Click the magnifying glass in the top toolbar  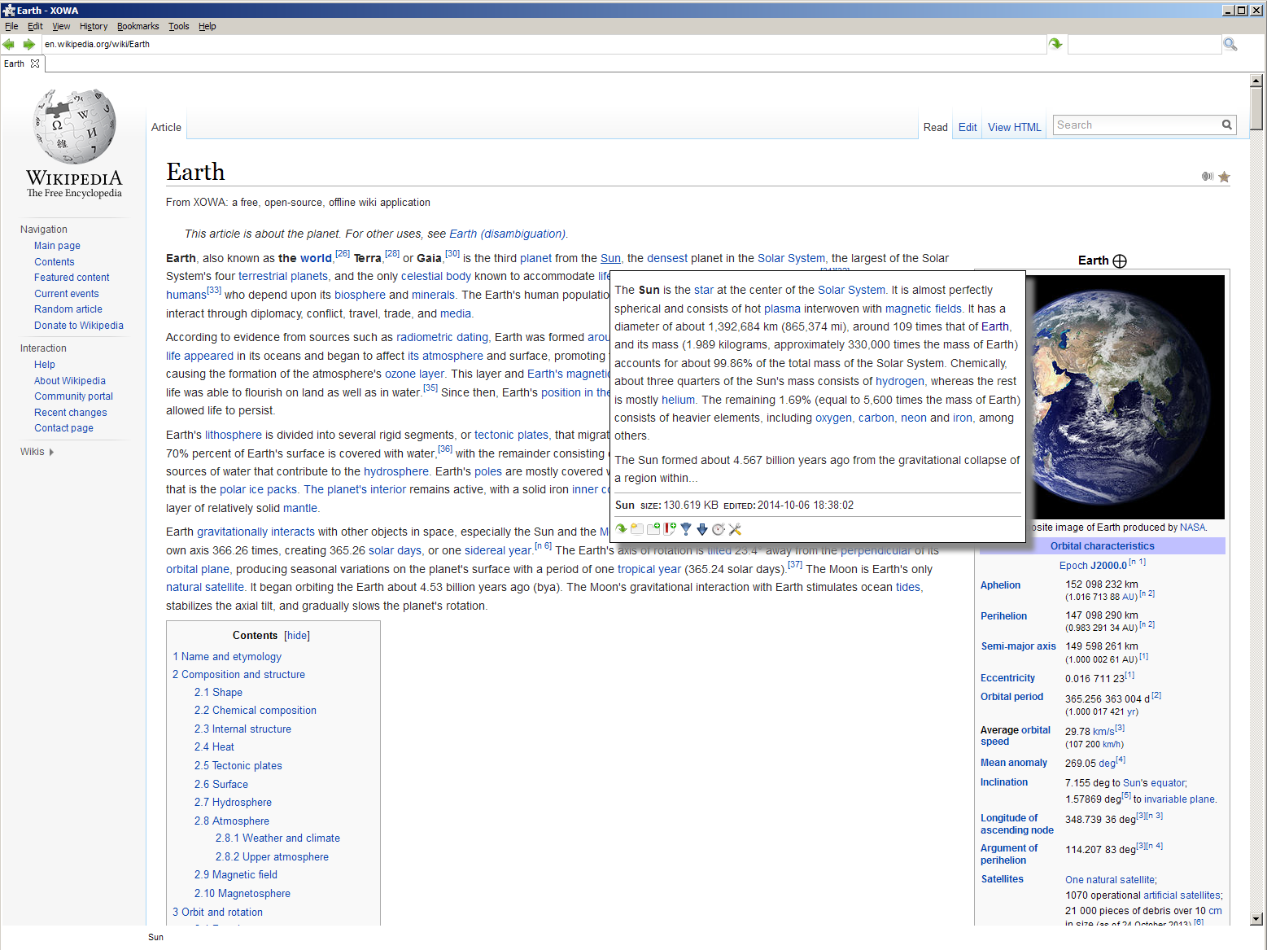tap(1230, 44)
